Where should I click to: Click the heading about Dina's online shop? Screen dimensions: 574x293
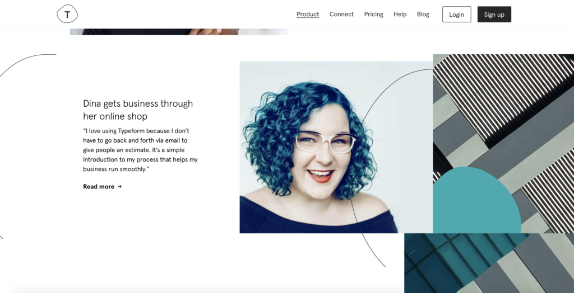[x=138, y=110]
